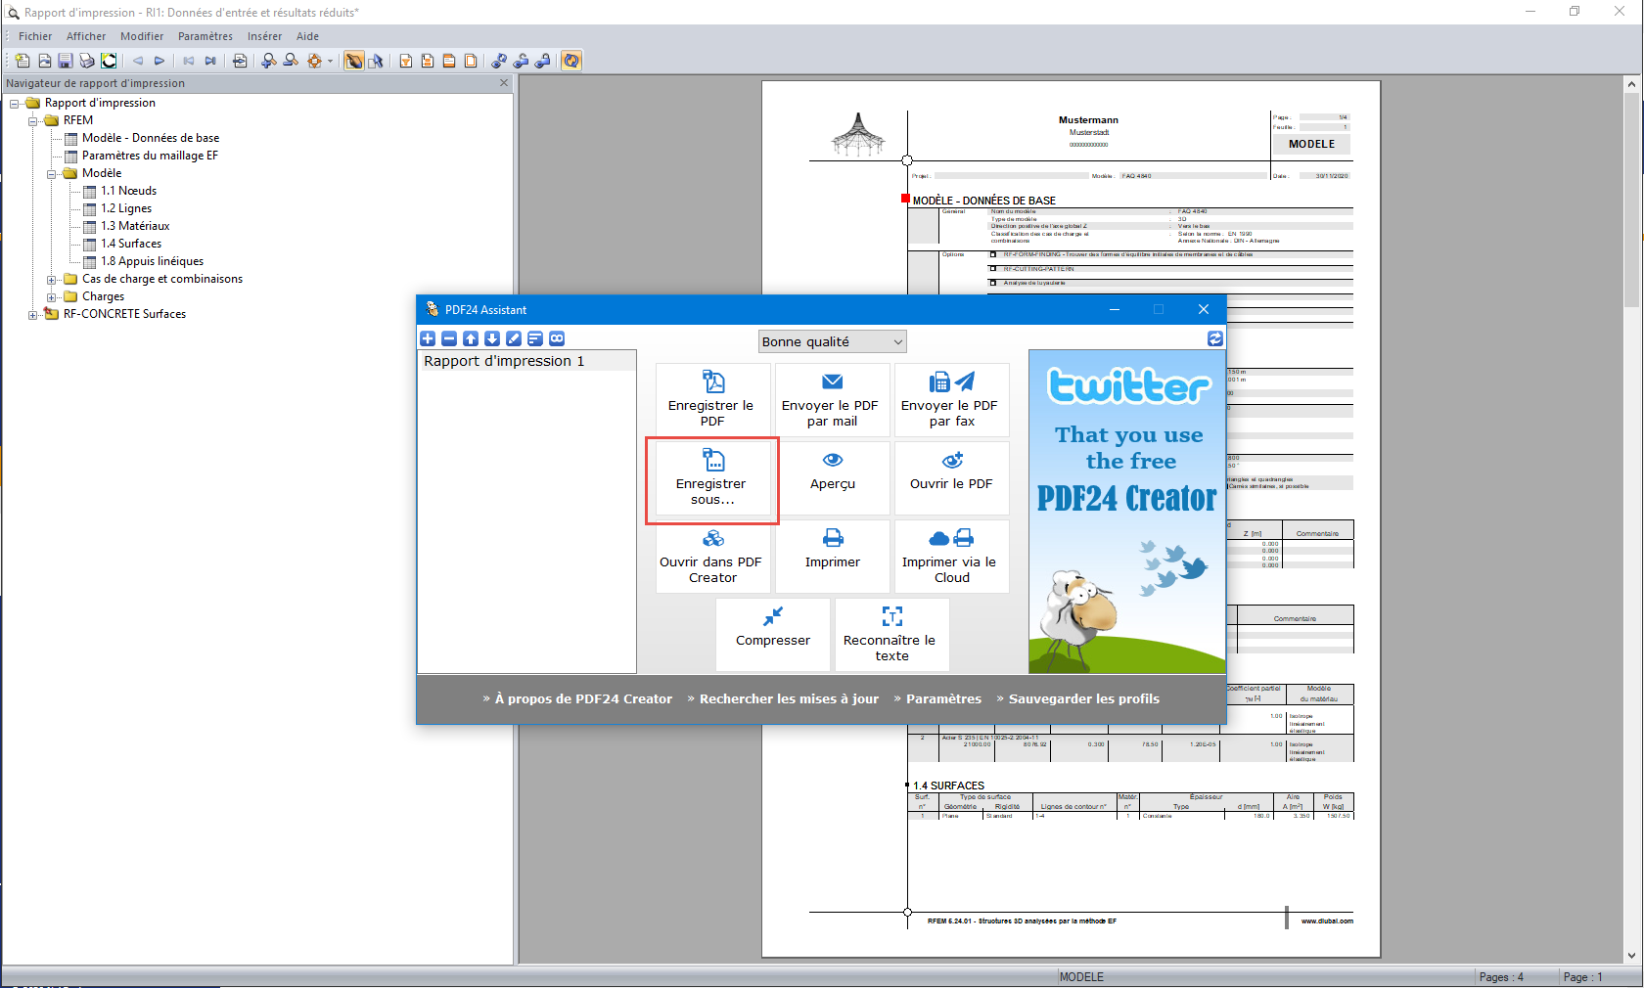Viewport: 1644px width, 988px height.
Task: Refresh the PDF24 list with the circular arrows icon
Action: point(1214,338)
